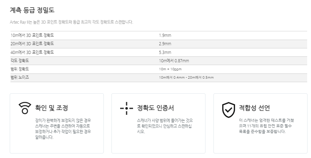
Task: Click the 계측 등급 정밀도 section title
Action: click(x=32, y=10)
